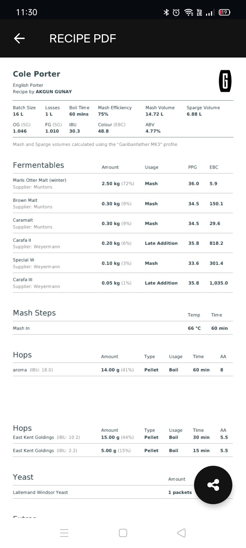Select the Maris Otter Malt row
This screenshot has width=246, height=548.
tap(123, 184)
